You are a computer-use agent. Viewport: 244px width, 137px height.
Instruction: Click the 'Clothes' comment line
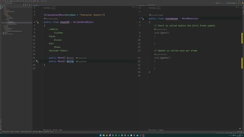pos(58,33)
